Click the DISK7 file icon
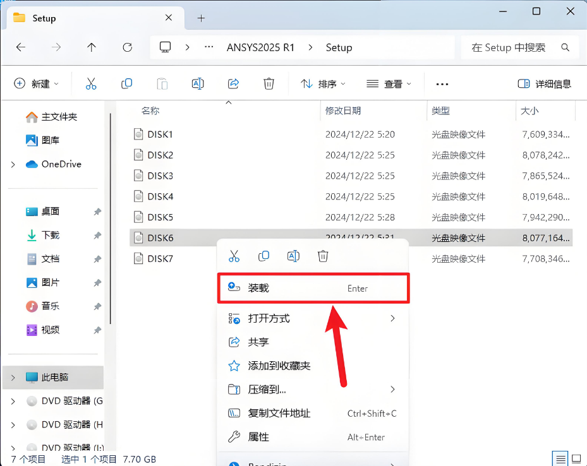Screen dimensions: 587x466 pyautogui.click(x=138, y=258)
